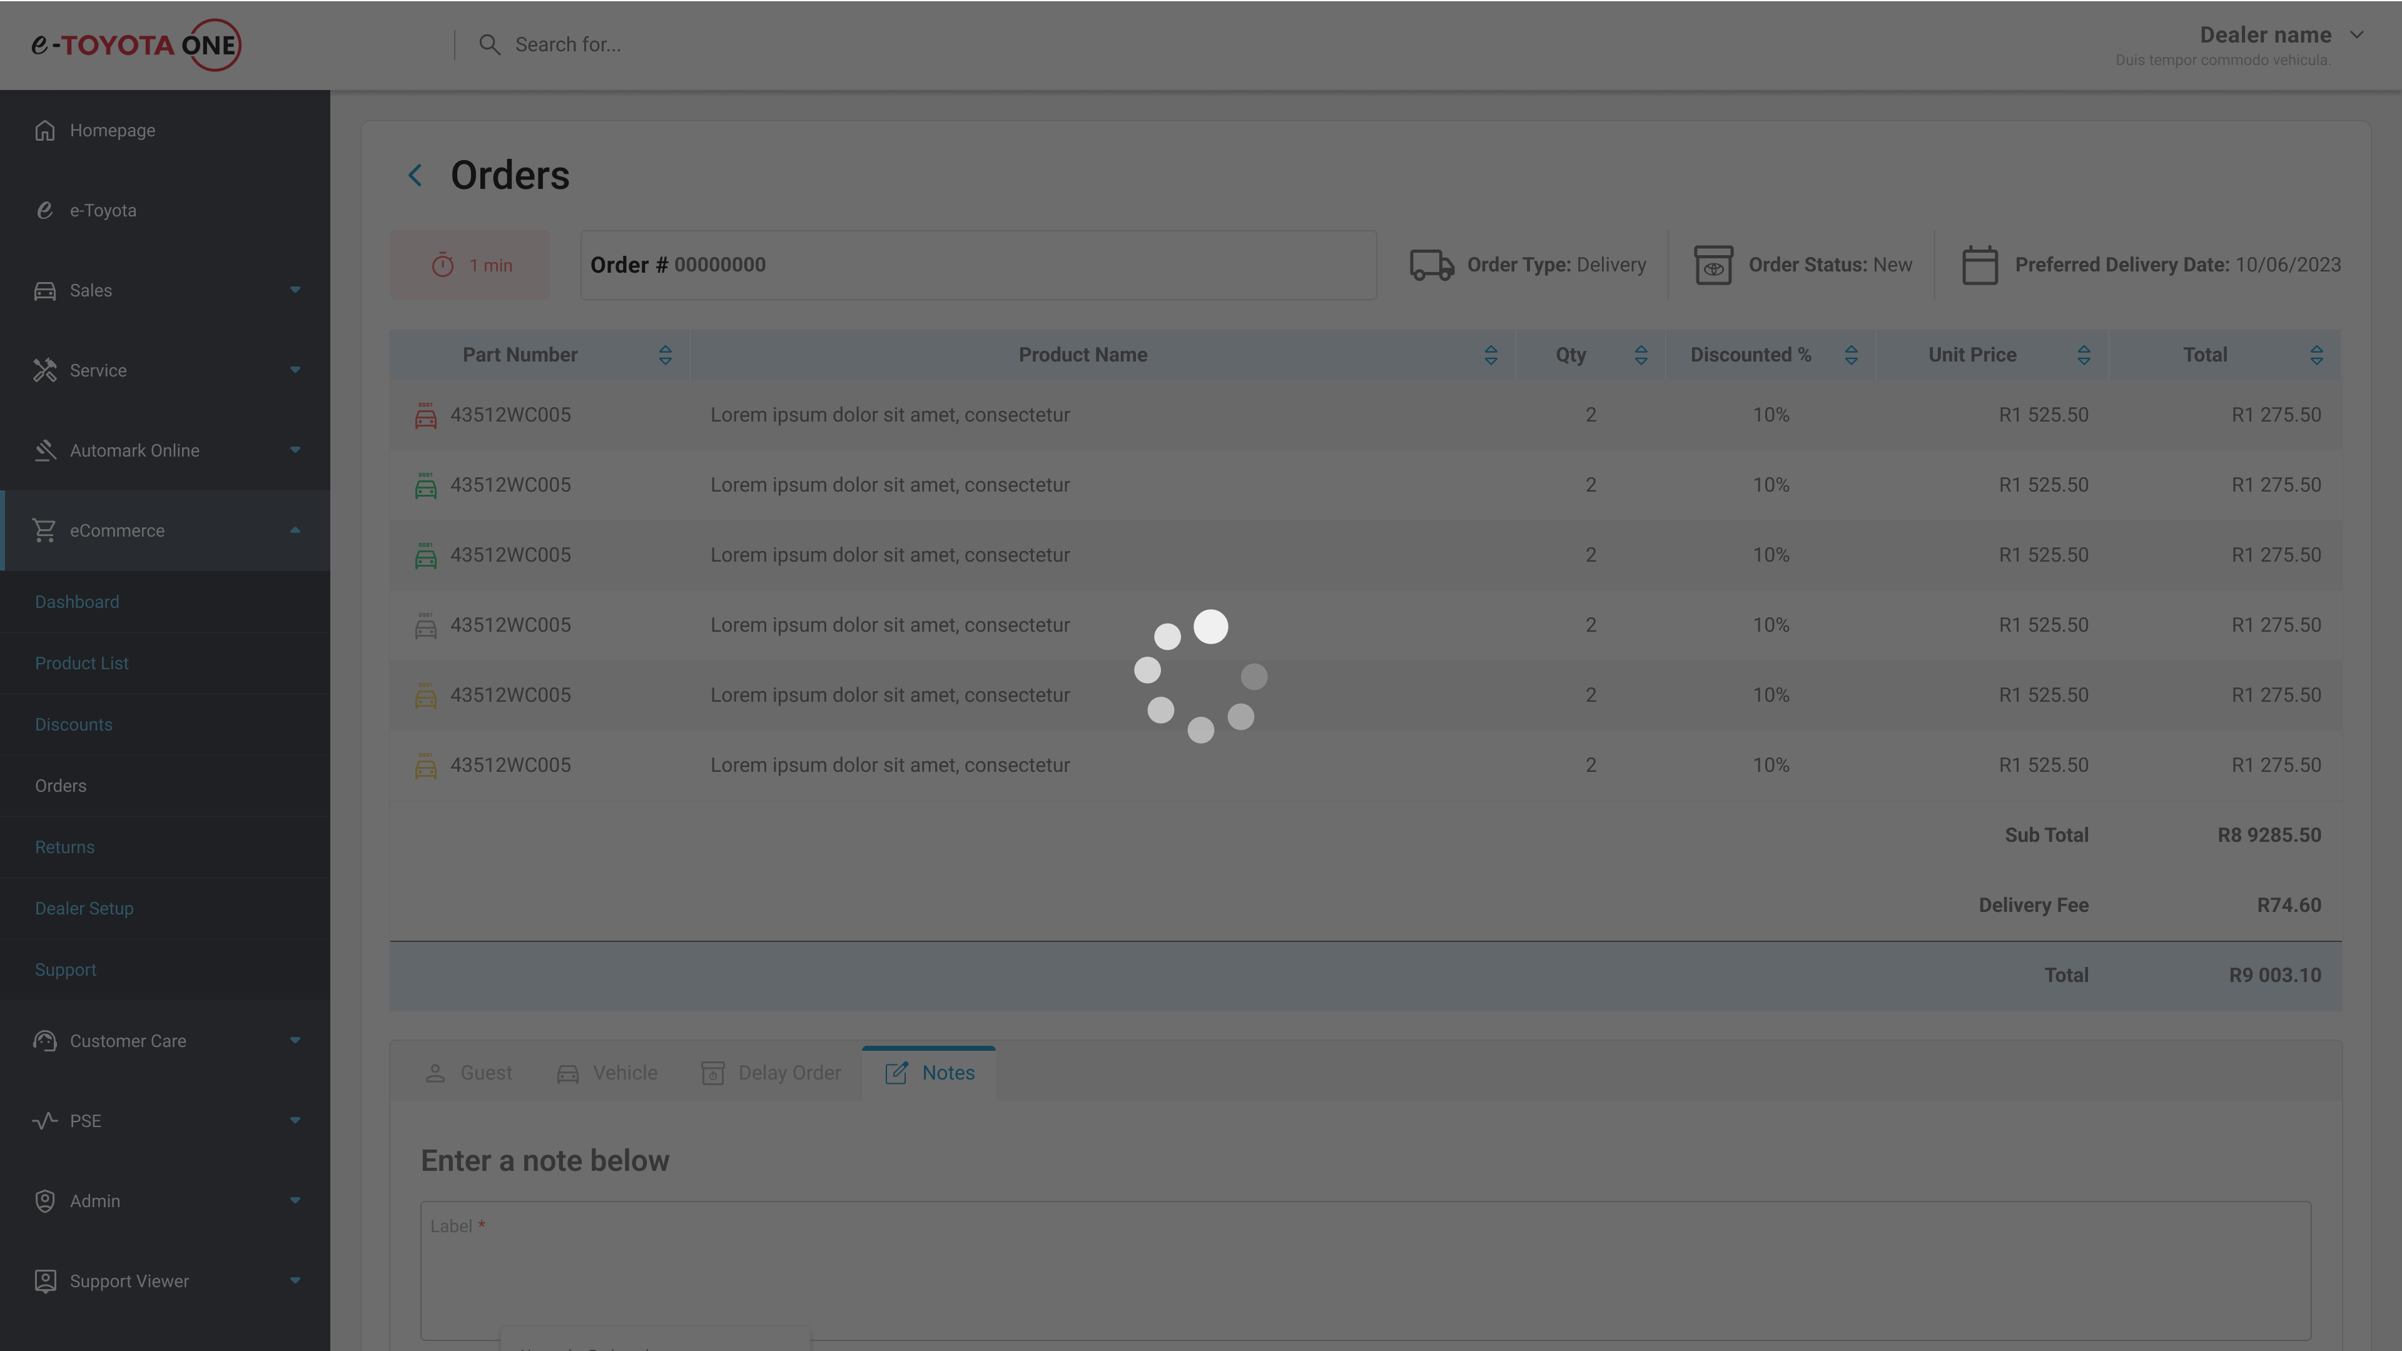
Task: Click the search magnifier icon
Action: click(489, 45)
